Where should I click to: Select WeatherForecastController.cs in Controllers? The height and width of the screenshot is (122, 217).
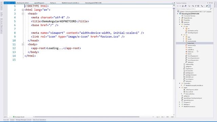194,85
